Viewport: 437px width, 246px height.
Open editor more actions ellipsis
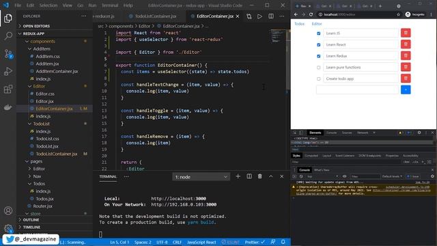282,16
